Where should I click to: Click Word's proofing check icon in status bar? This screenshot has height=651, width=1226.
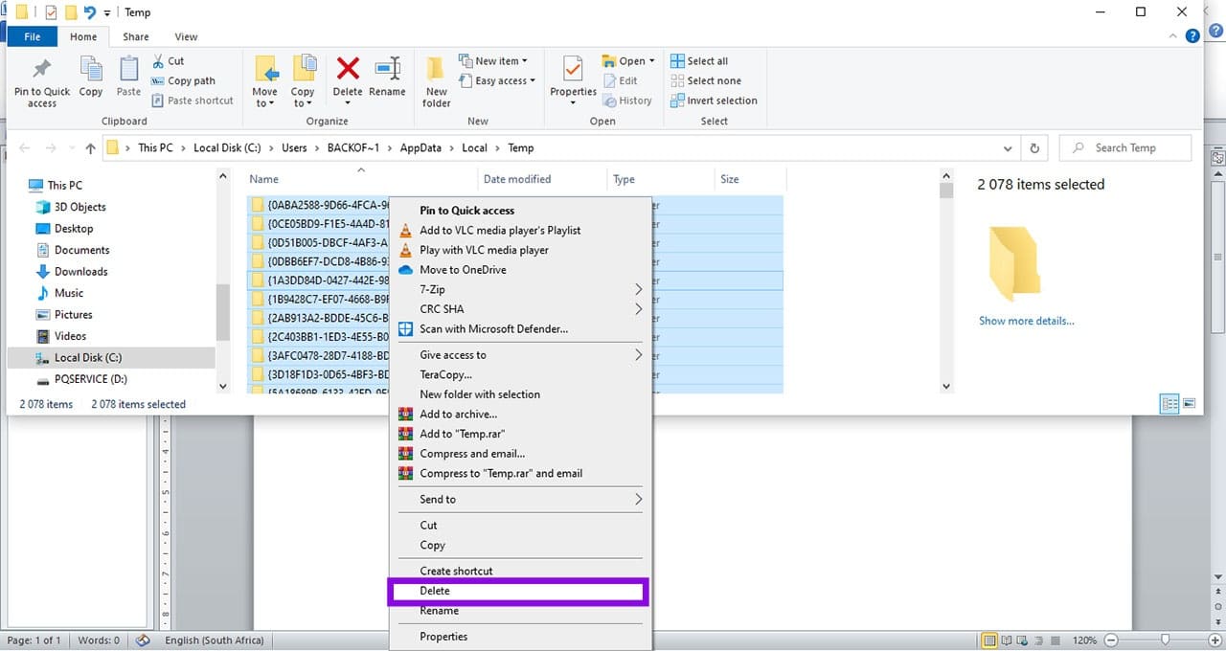(143, 640)
